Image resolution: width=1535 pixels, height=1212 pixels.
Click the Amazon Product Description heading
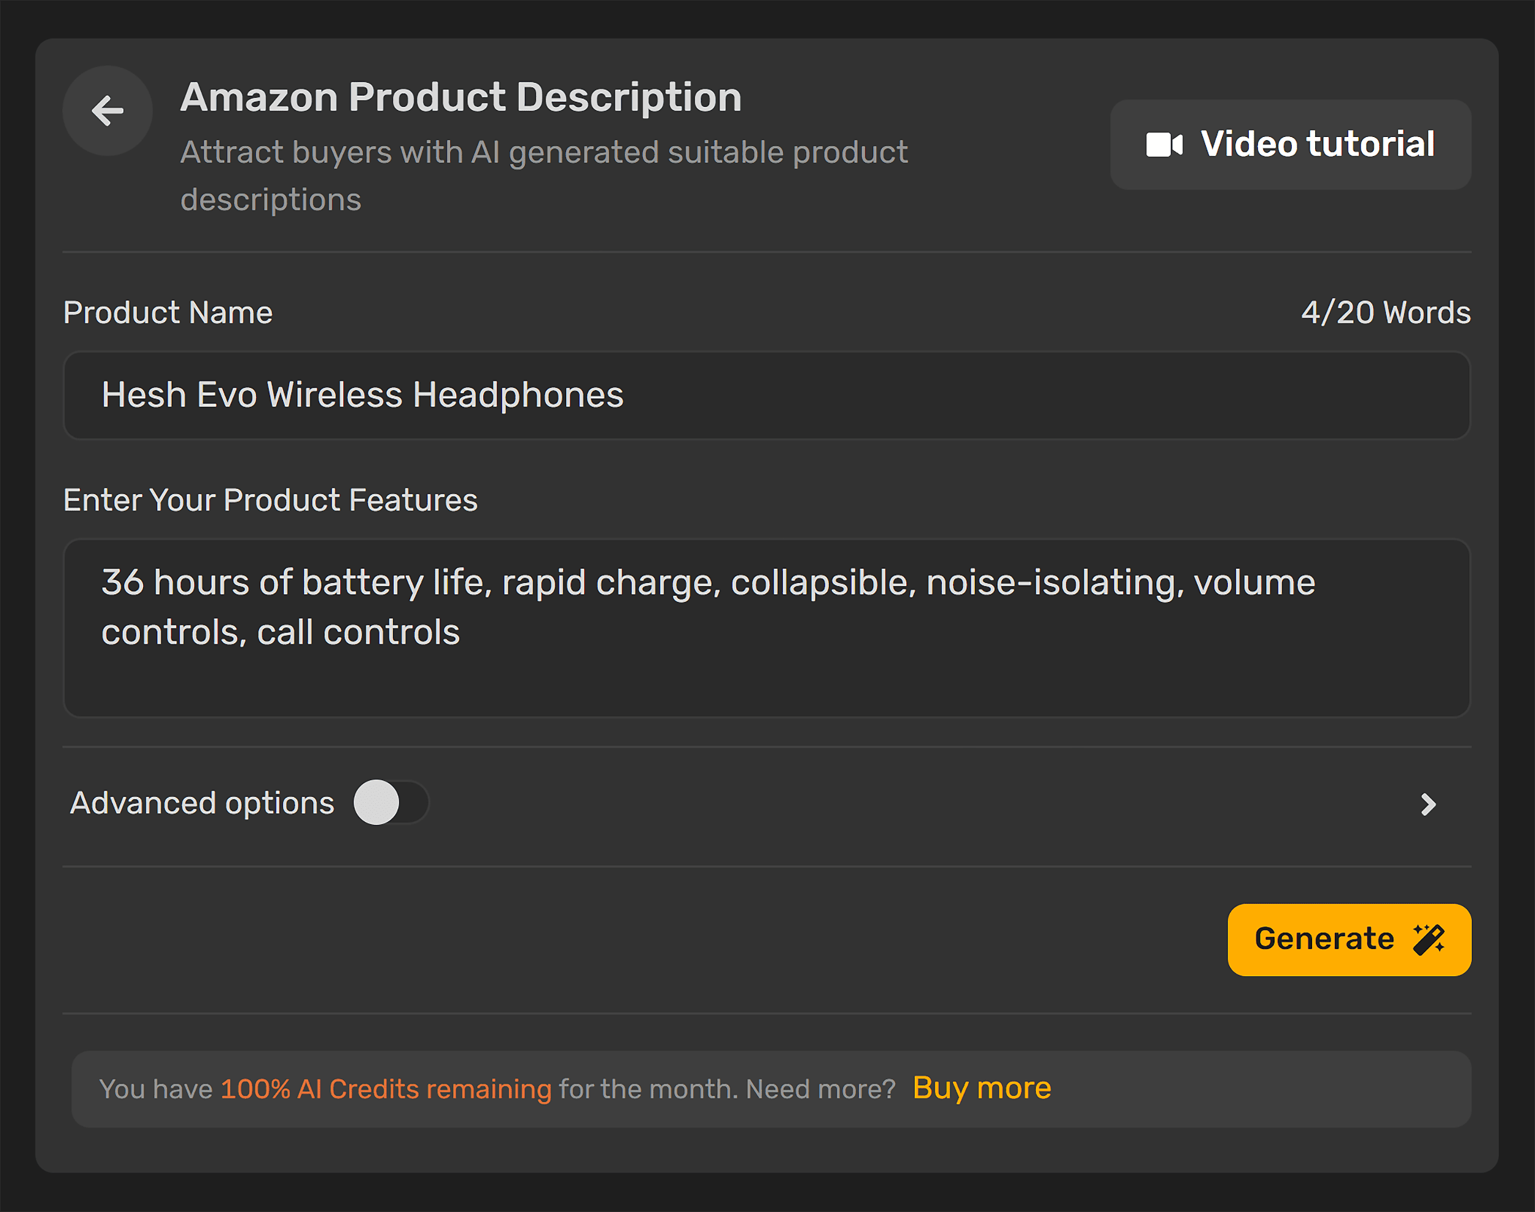tap(461, 97)
